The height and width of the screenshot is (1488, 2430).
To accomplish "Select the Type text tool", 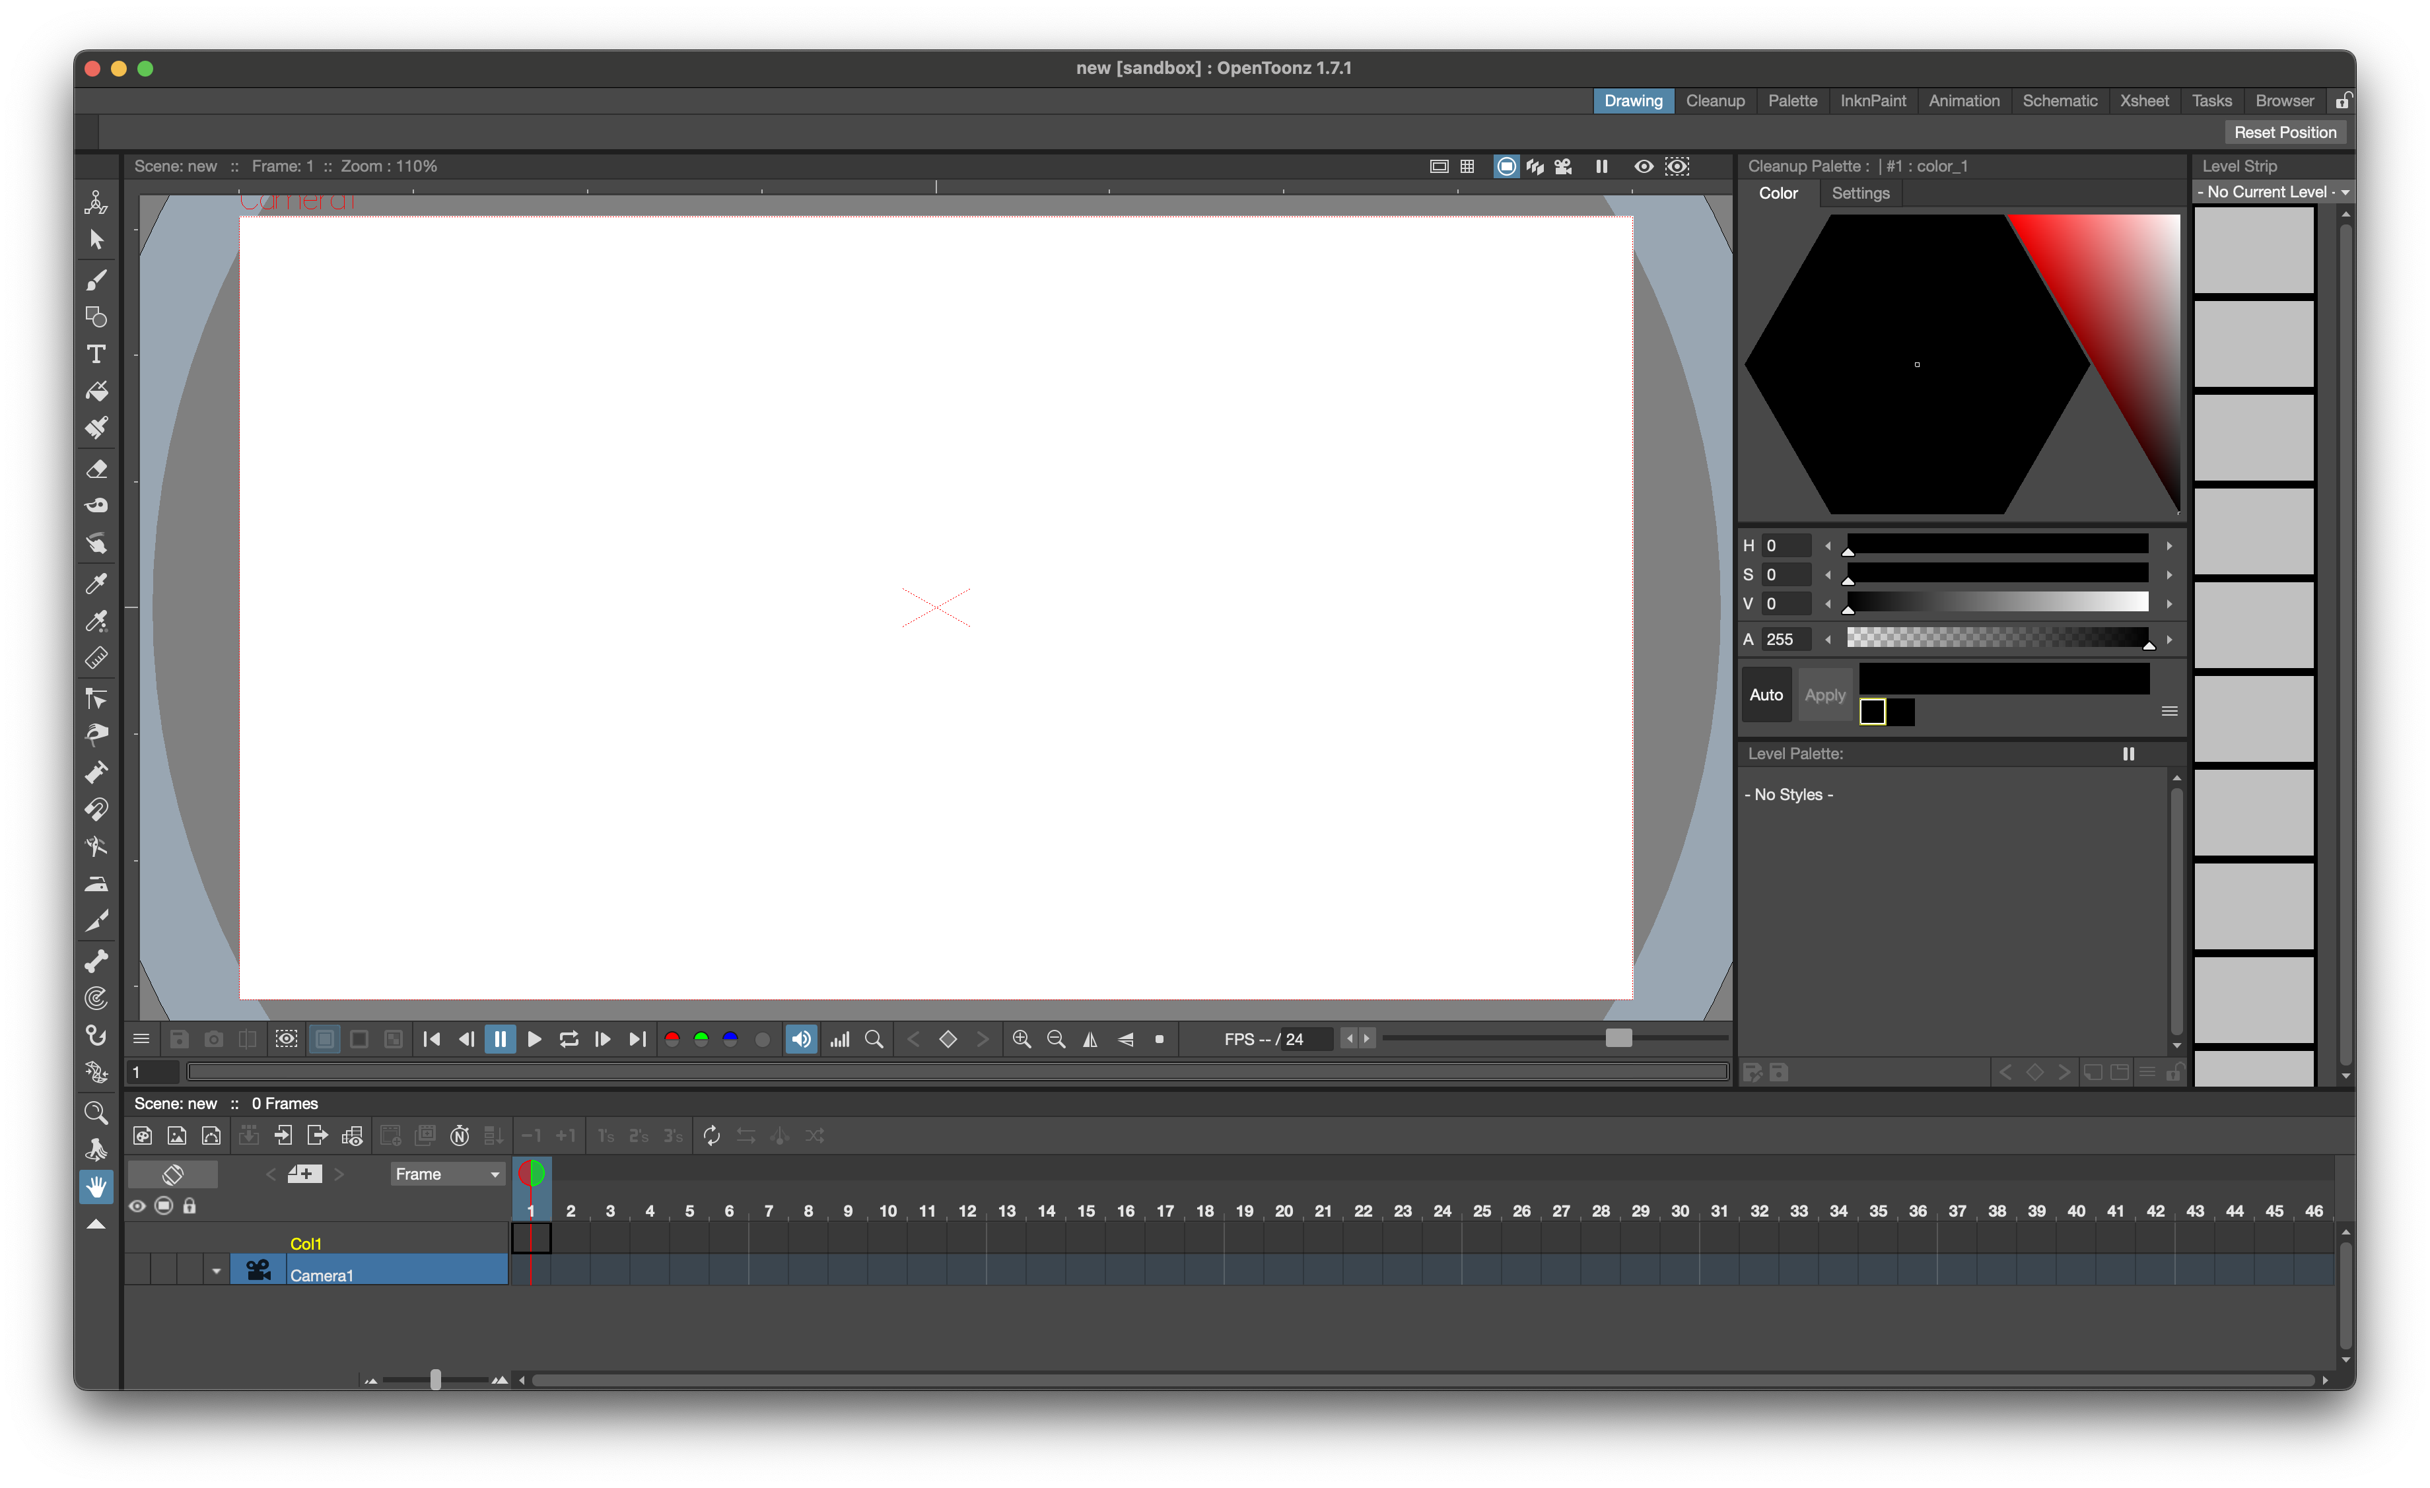I will click(x=96, y=354).
